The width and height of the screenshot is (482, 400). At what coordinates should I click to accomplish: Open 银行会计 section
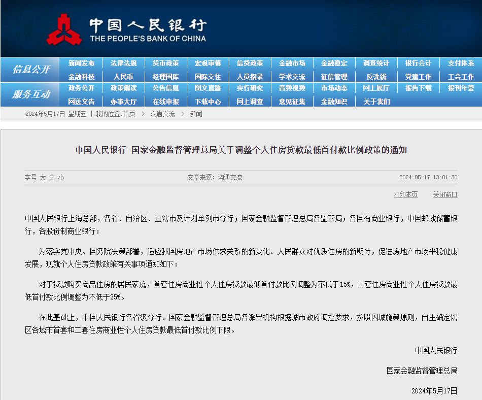(x=419, y=63)
